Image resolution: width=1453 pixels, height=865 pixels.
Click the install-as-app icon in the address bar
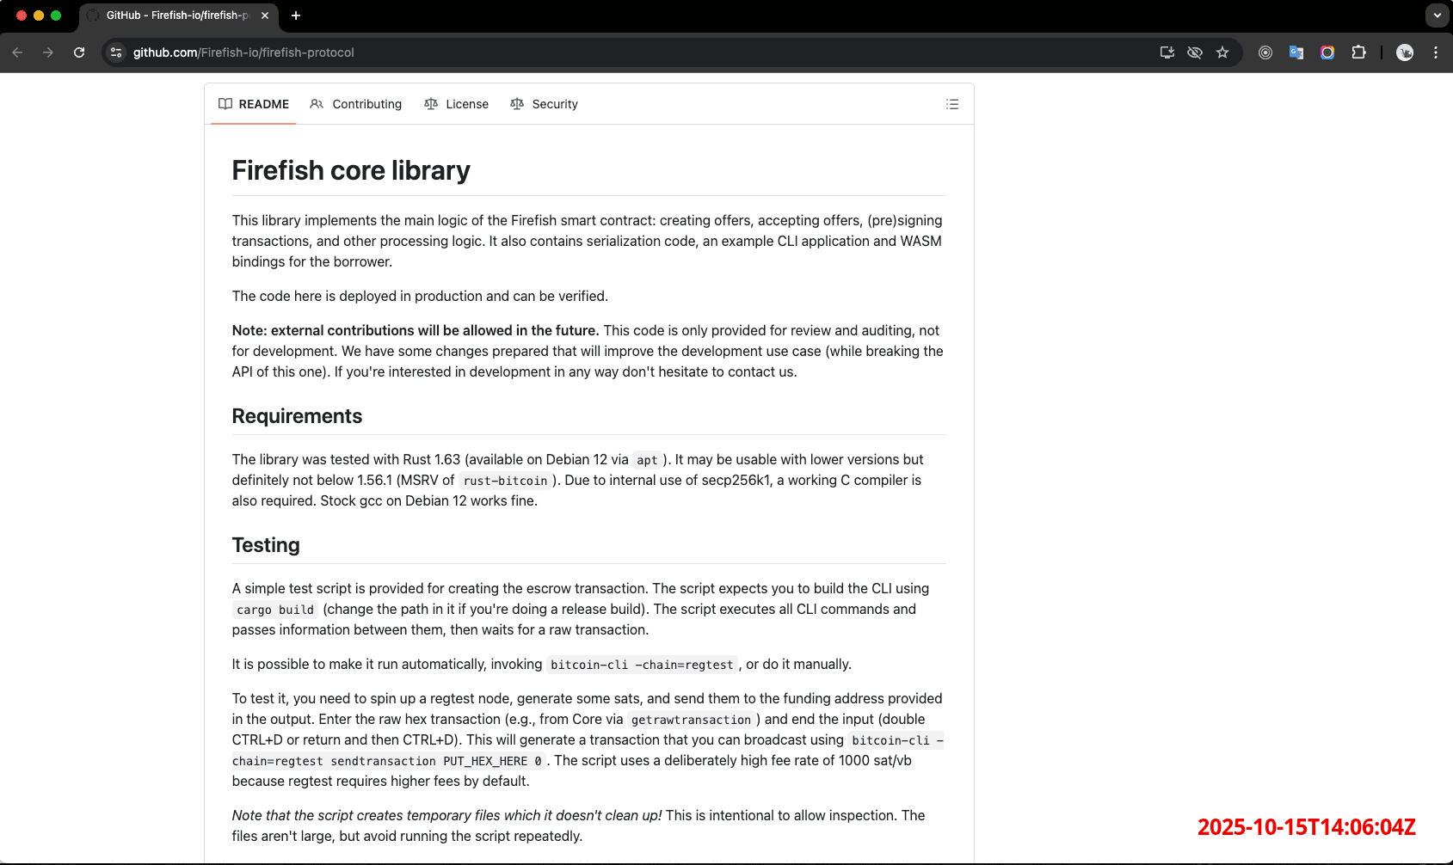tap(1167, 52)
